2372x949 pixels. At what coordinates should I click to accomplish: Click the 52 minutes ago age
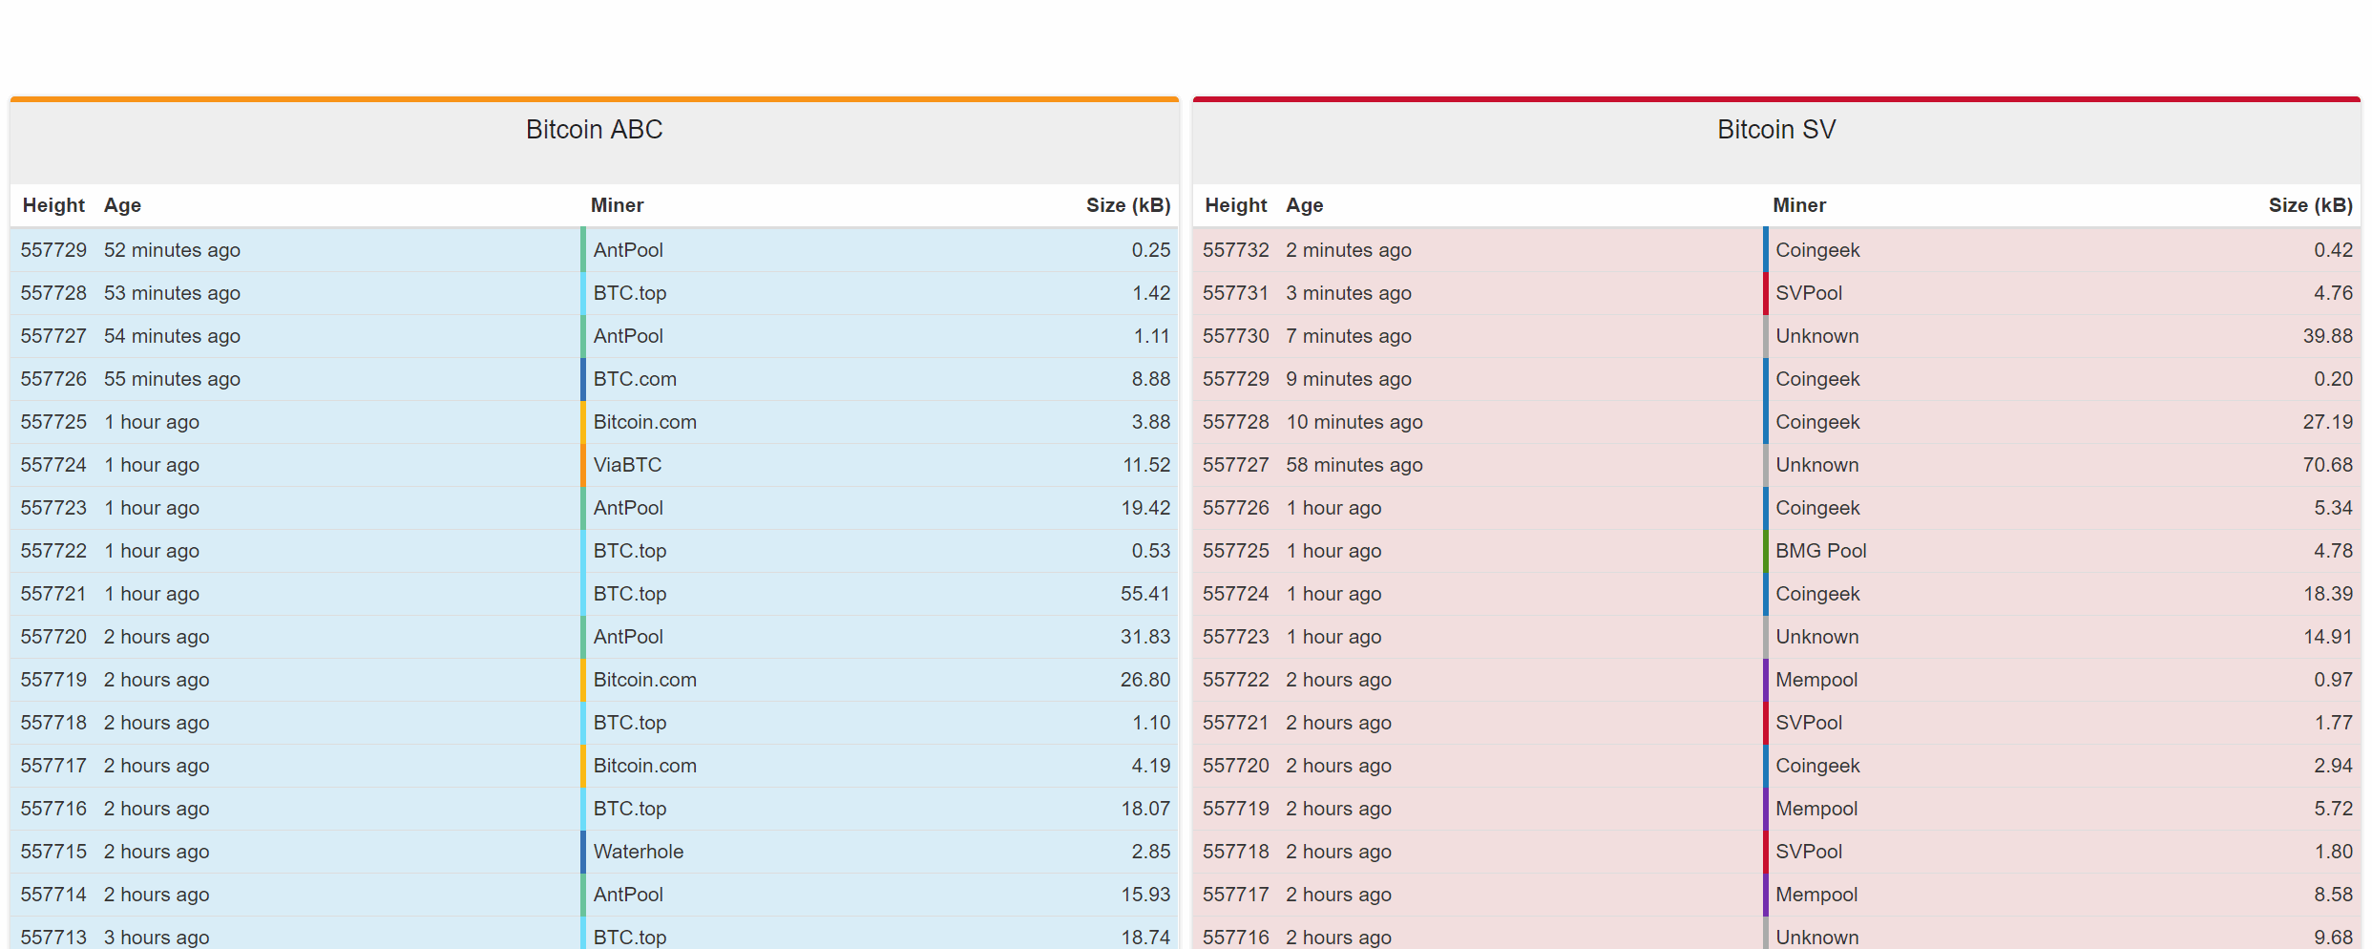[x=172, y=250]
